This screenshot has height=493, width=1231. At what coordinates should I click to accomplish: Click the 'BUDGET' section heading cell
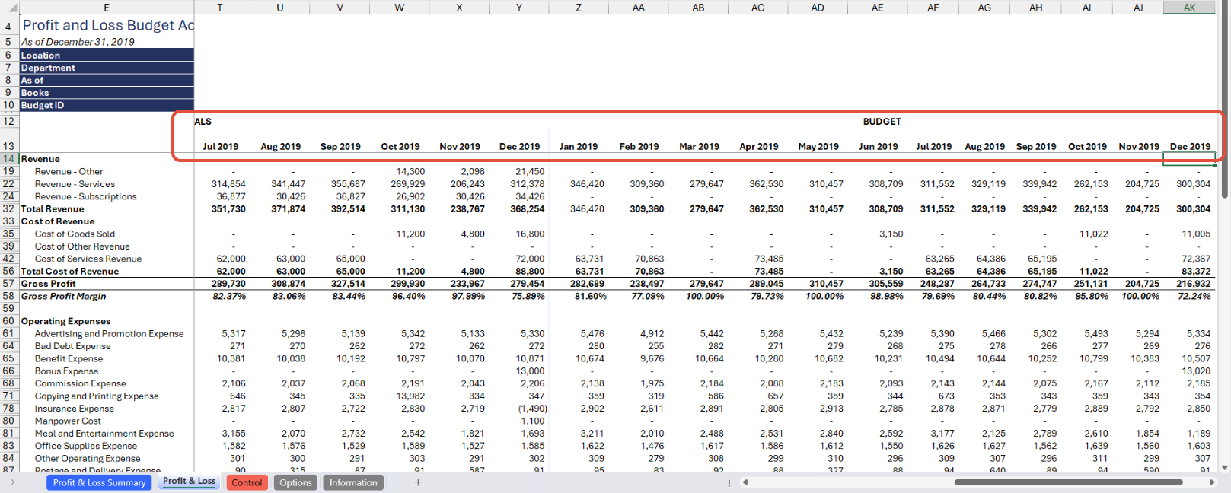pos(882,122)
